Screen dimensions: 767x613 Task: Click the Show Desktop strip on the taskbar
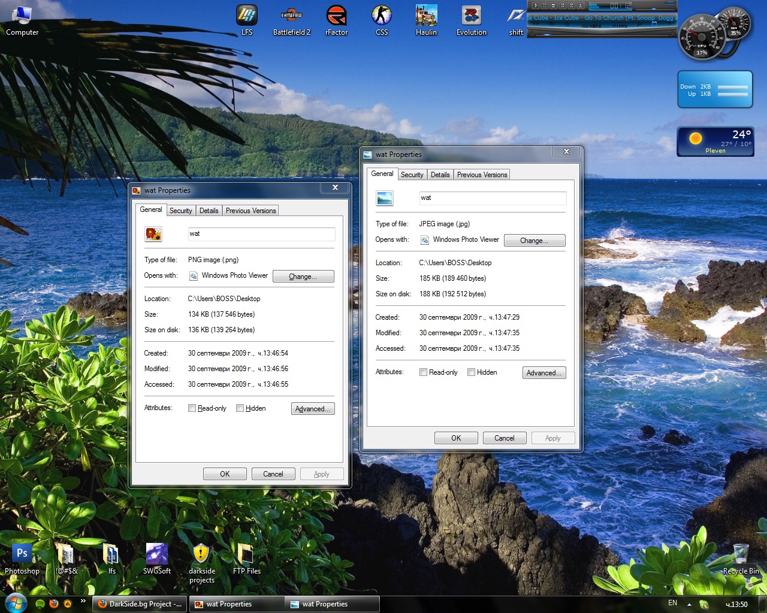[x=763, y=604]
